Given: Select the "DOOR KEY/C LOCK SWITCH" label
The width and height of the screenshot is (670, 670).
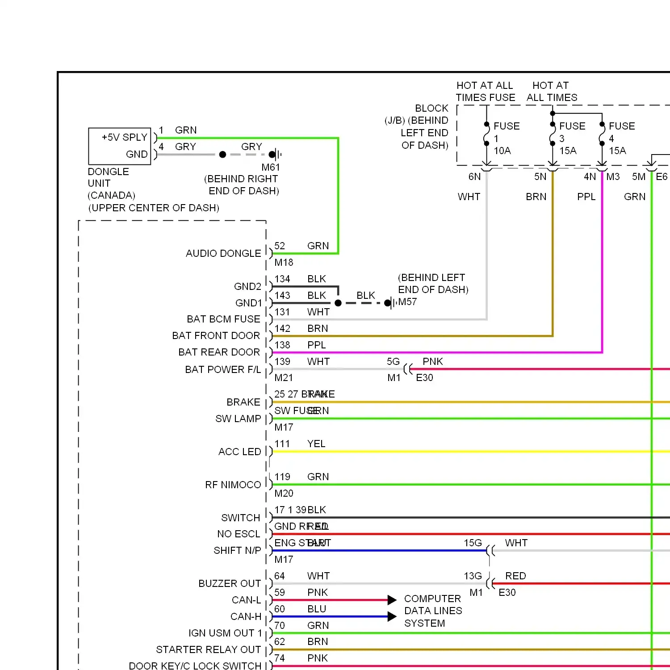Looking at the screenshot, I should click(x=195, y=666).
